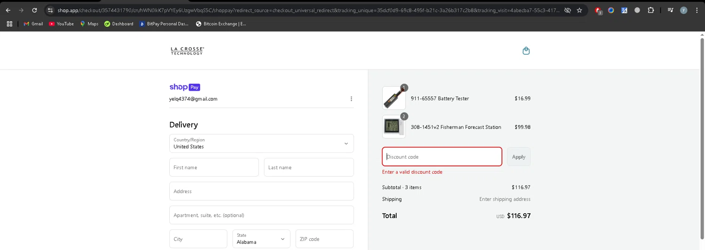This screenshot has height=250, width=705.
Task: Reload the checkout page
Action: tap(34, 10)
